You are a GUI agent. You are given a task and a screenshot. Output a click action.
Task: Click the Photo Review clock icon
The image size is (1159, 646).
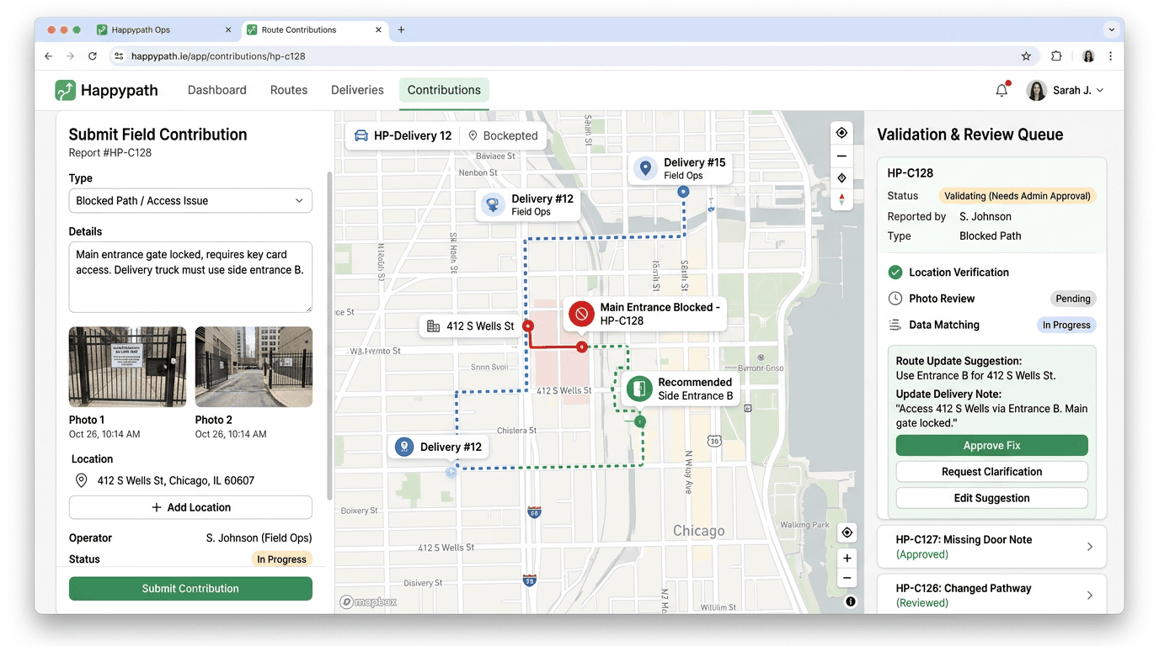coord(895,299)
